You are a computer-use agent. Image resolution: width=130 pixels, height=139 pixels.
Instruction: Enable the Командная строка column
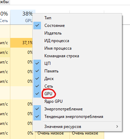pyautogui.click(x=77, y=56)
